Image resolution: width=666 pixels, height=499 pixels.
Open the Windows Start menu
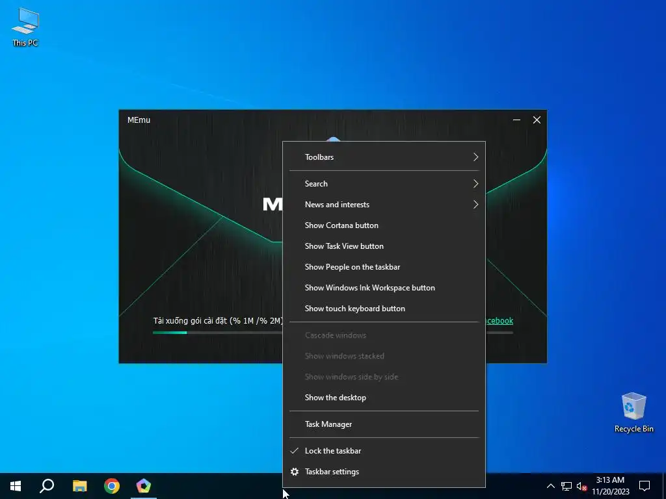pyautogui.click(x=16, y=486)
